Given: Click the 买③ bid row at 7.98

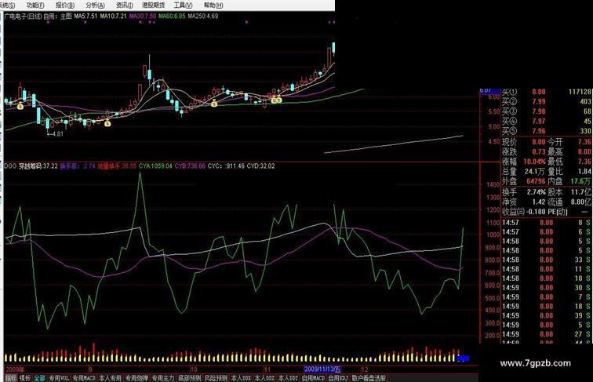Looking at the screenshot, I should [547, 111].
